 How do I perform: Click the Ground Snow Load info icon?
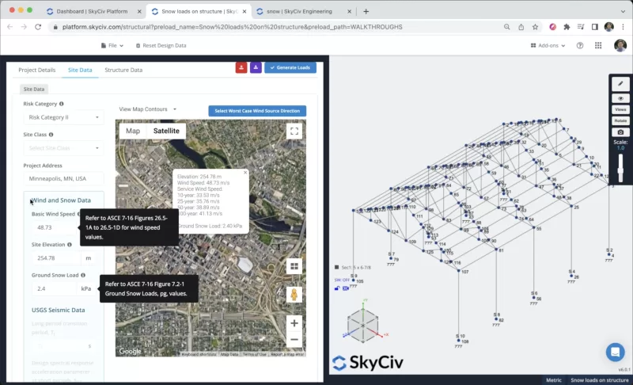coord(83,275)
